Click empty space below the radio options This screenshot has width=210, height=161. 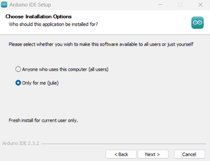pos(102,102)
